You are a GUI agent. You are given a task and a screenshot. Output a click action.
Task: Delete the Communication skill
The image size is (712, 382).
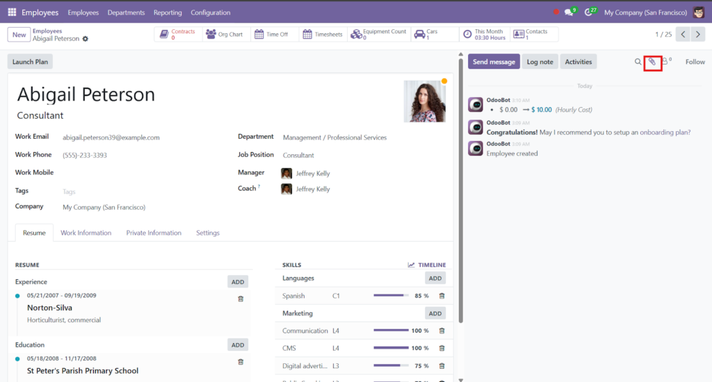pyautogui.click(x=442, y=331)
